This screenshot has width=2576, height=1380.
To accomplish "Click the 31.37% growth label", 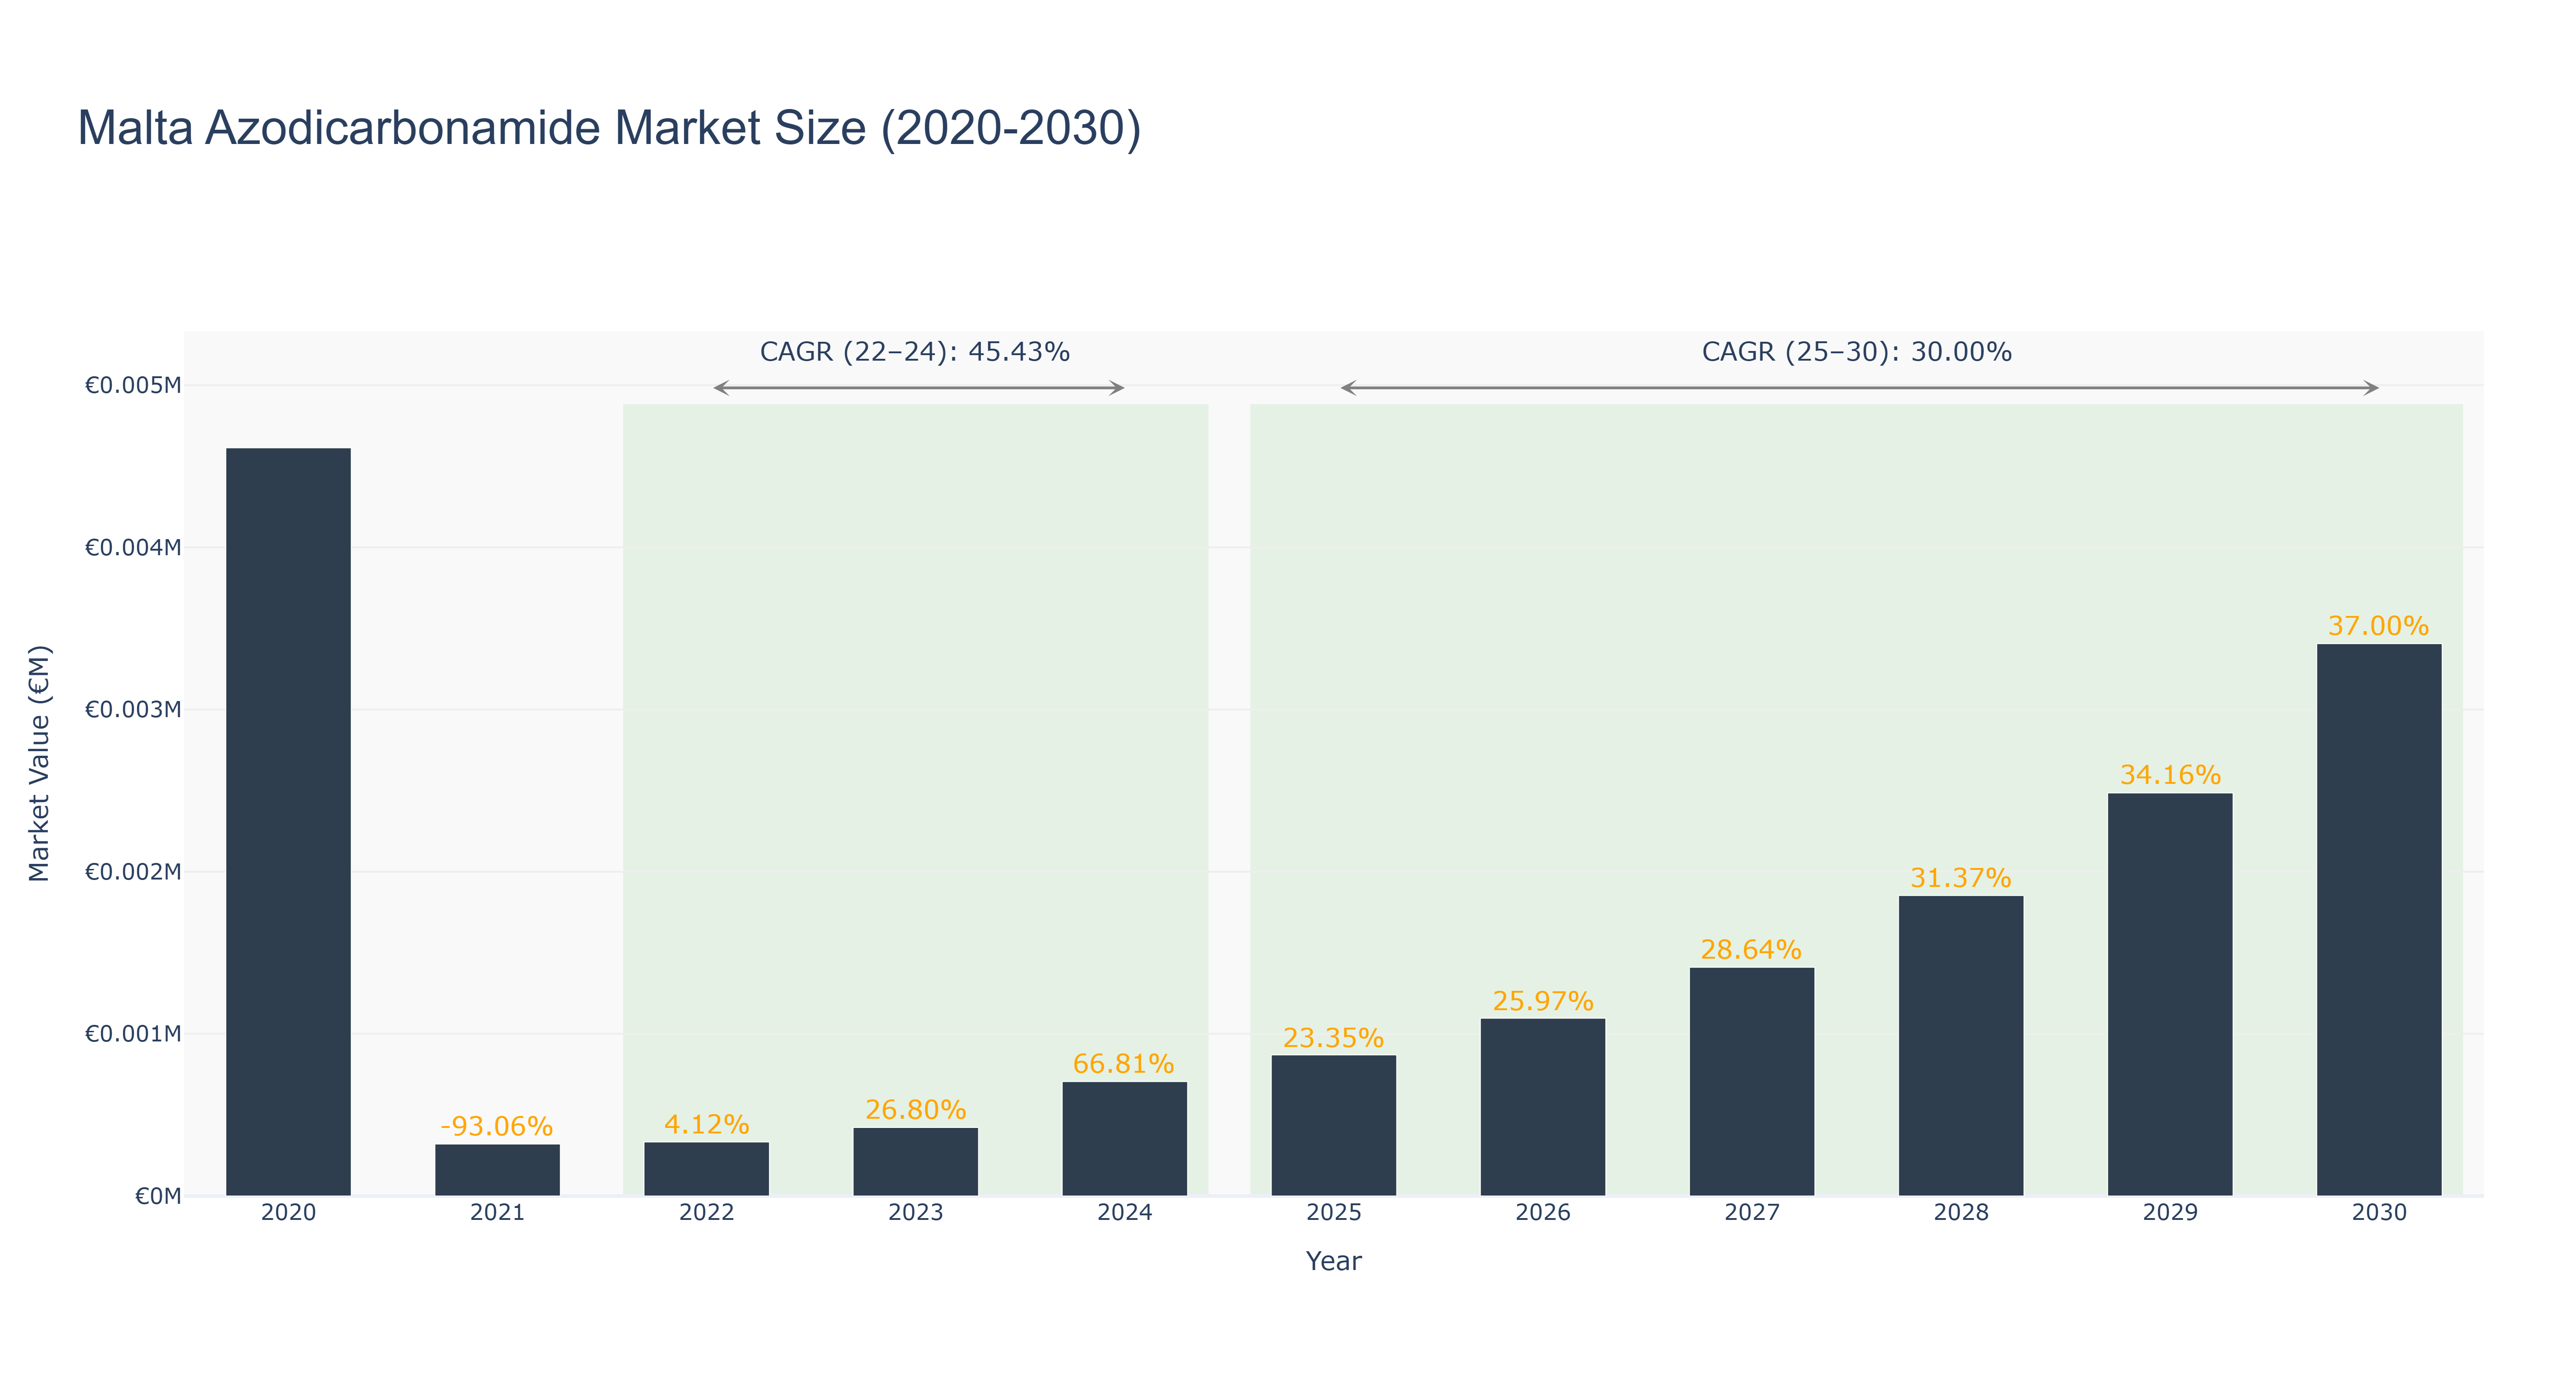I will point(1960,878).
